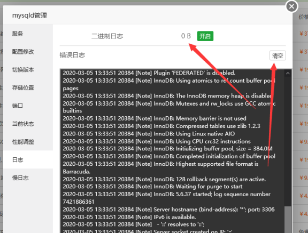Select the 端口 tab
This screenshot has height=233, width=308.
tap(28, 106)
